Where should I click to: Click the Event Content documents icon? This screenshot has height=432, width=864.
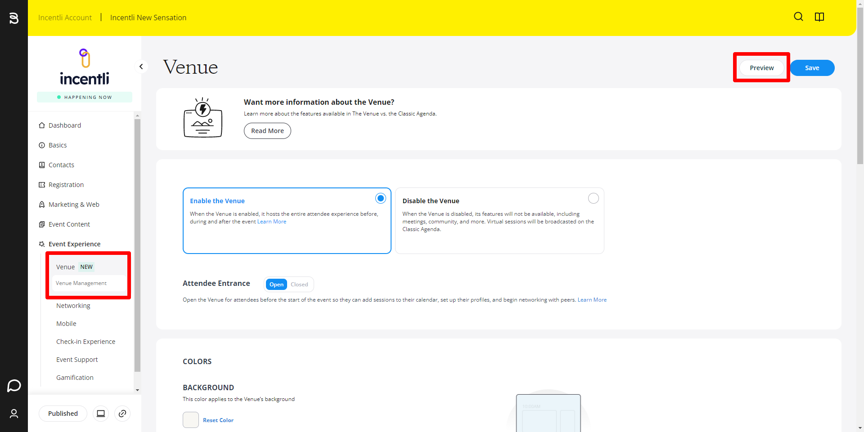click(x=42, y=224)
